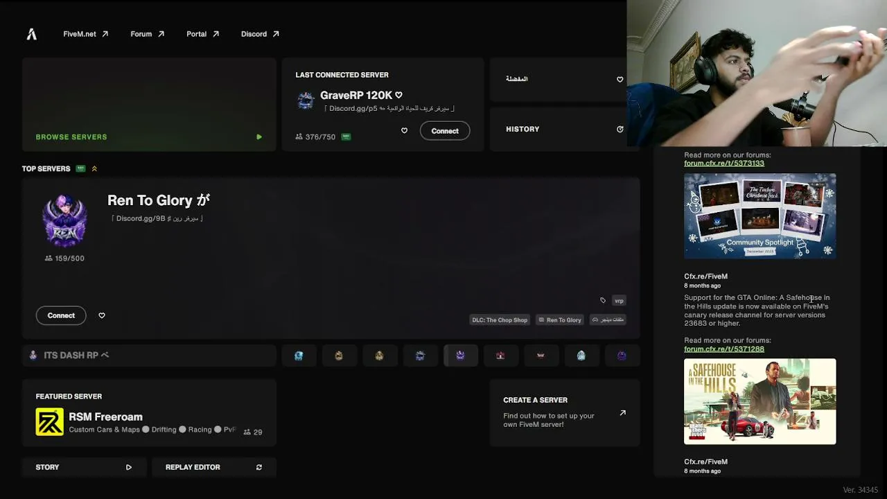Click the GraveRP 120K server avatar
This screenshot has height=499, width=887.
point(306,100)
